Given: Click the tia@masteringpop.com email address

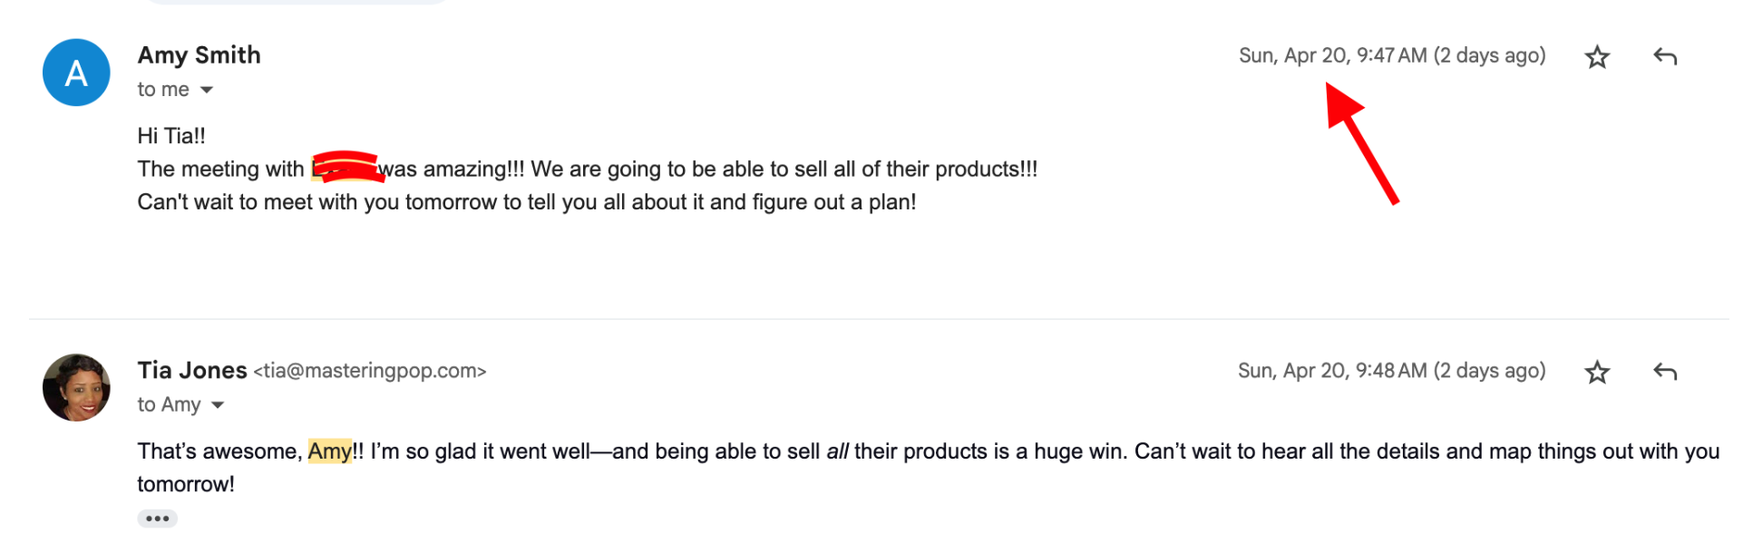Looking at the screenshot, I should click(x=370, y=372).
